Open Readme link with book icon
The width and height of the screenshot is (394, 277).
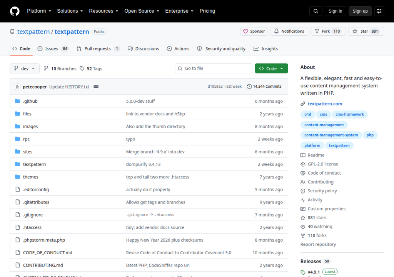coord(312,155)
